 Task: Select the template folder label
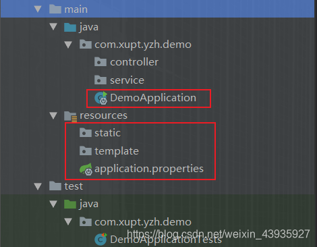117,151
